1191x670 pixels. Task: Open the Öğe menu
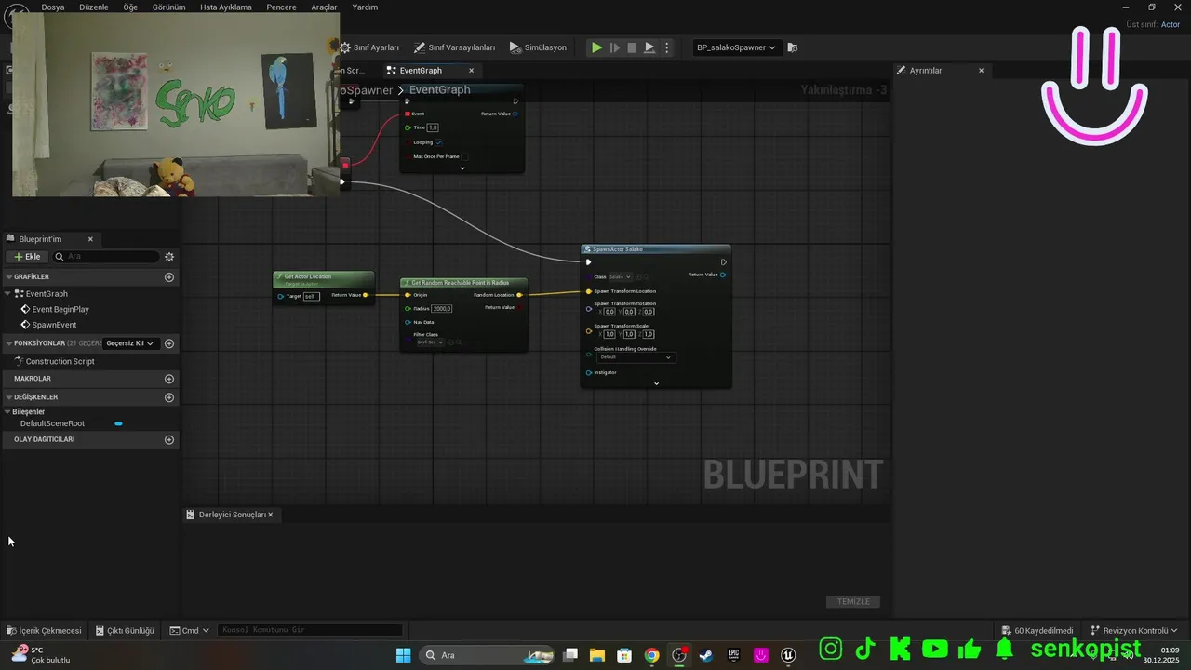pos(130,7)
